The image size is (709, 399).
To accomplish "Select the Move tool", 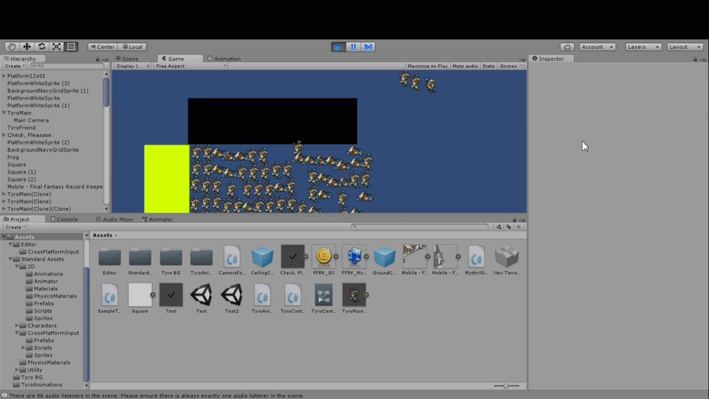I will click(x=27, y=47).
